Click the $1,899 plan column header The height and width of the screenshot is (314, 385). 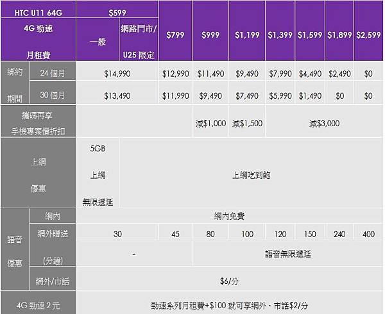(x=339, y=31)
